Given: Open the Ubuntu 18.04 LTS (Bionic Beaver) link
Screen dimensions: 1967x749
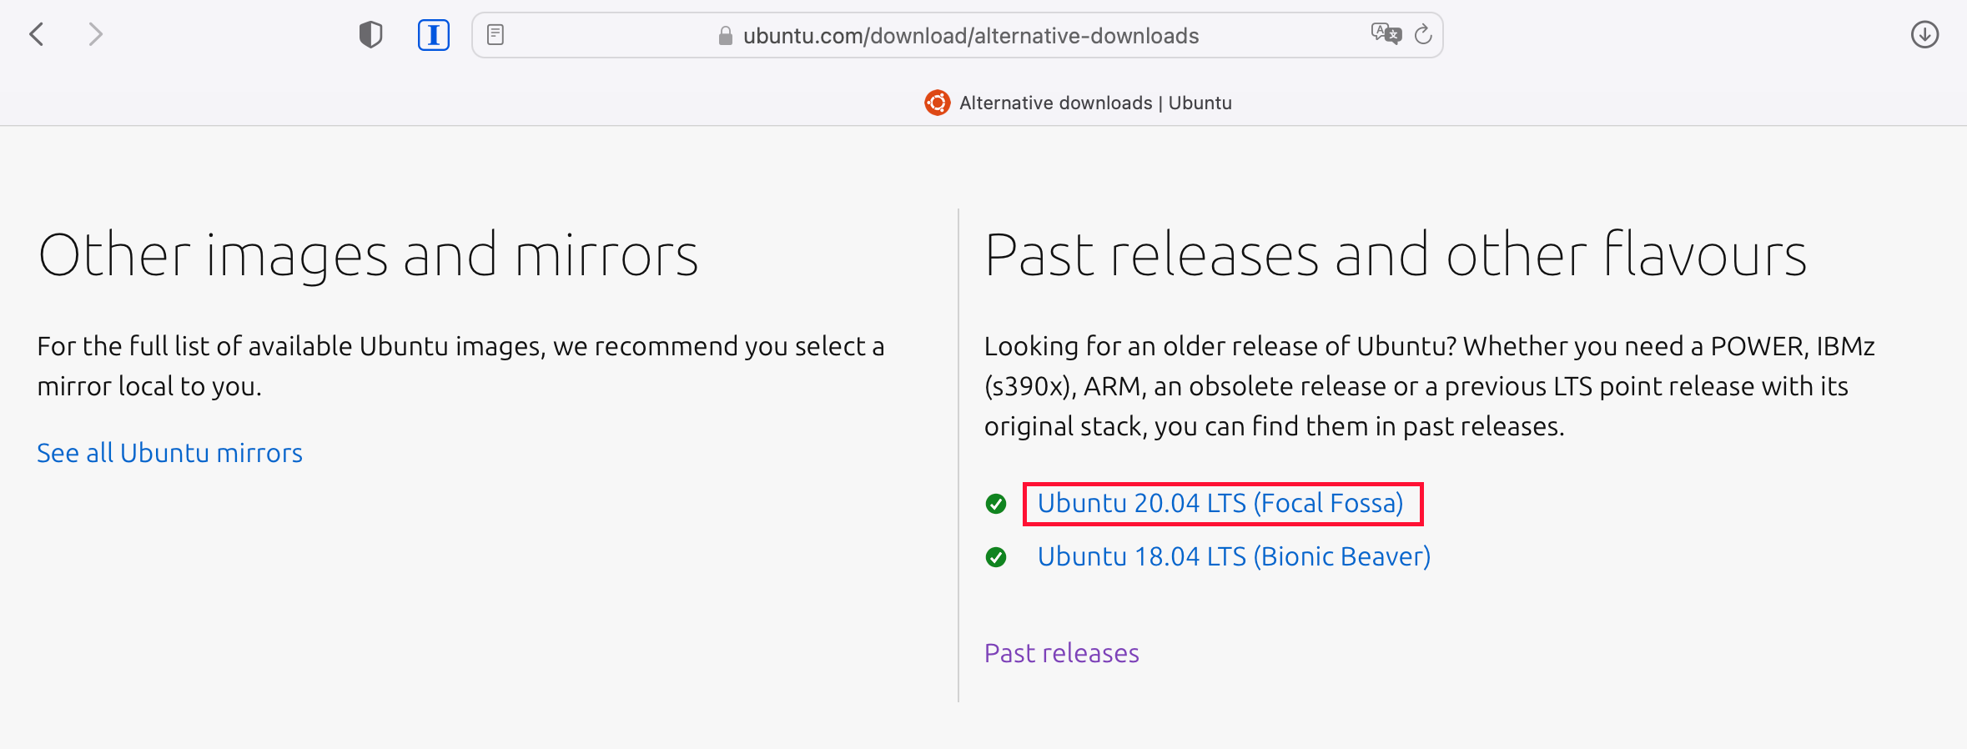Looking at the screenshot, I should [1234, 556].
